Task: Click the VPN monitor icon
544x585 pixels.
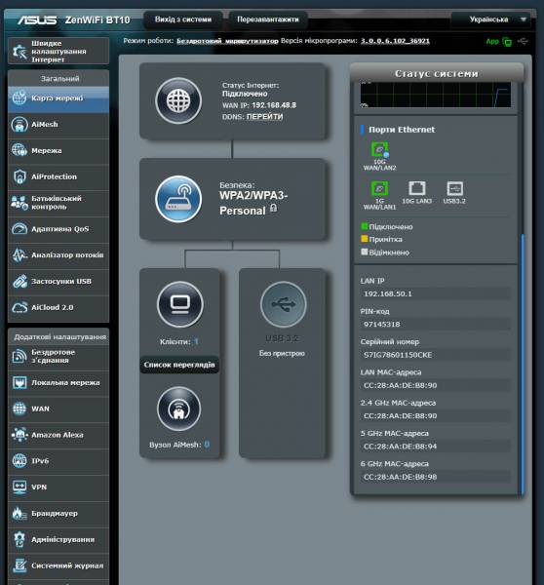Action: (19, 487)
